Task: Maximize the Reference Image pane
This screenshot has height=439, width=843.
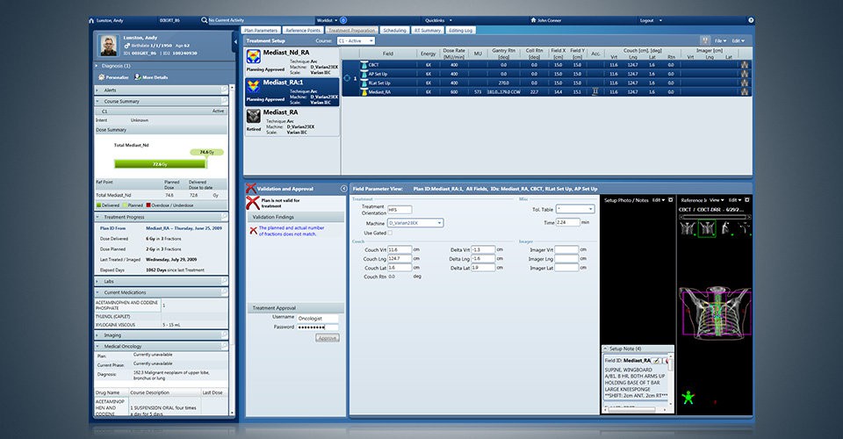Action: tap(746, 200)
